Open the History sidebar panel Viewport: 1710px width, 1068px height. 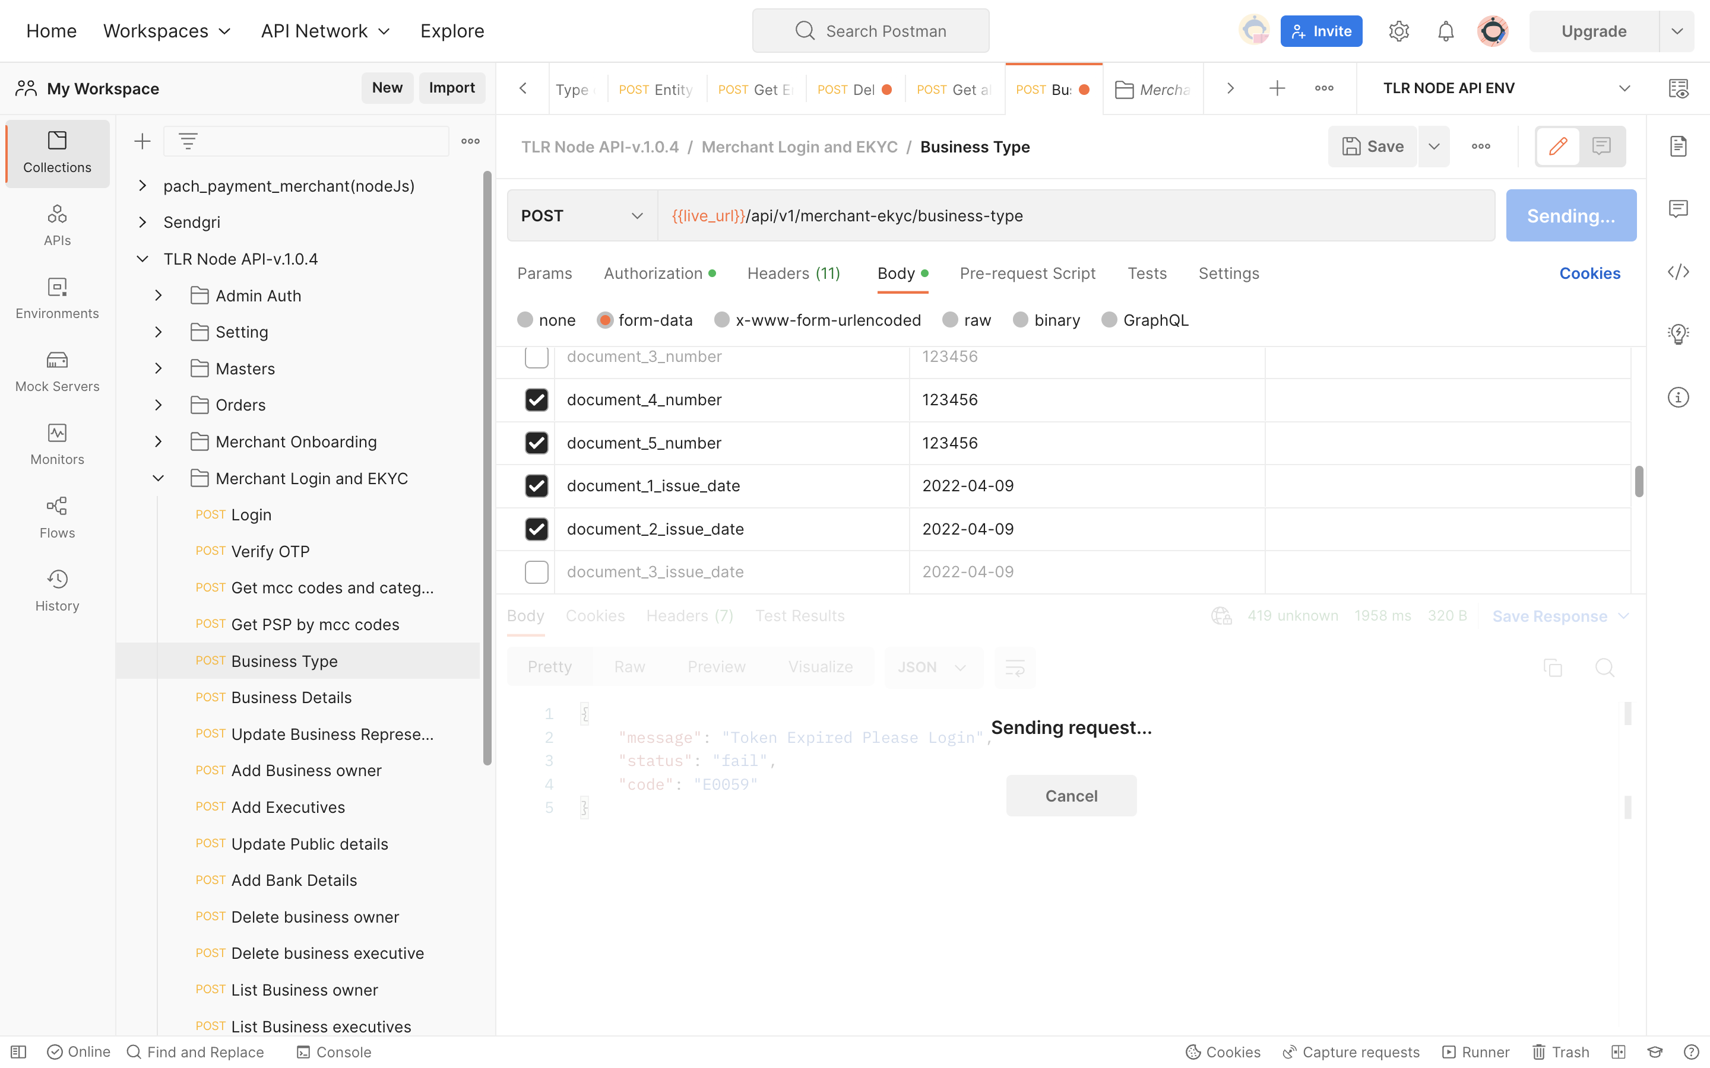[x=57, y=591]
